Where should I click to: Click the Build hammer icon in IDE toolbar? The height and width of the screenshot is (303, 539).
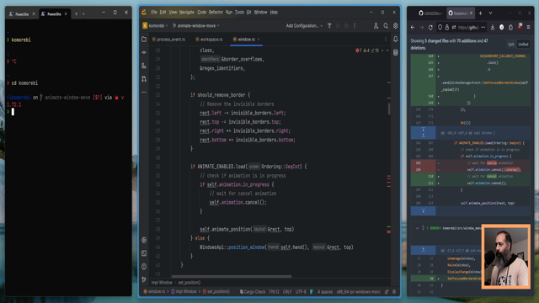[x=329, y=26]
